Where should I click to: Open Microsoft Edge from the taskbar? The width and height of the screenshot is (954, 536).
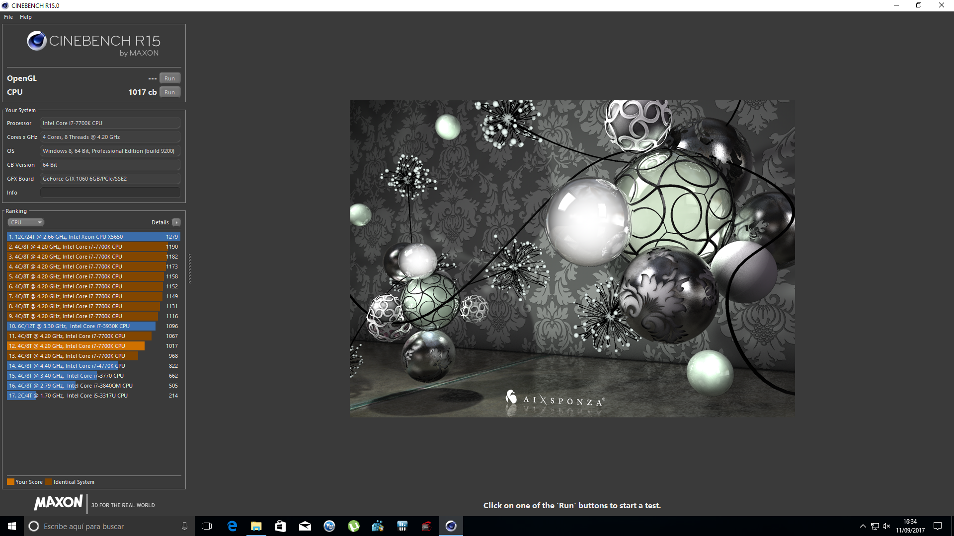[x=232, y=526]
